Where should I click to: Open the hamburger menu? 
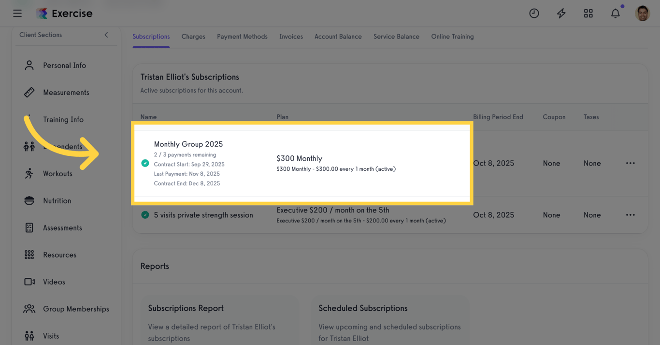[x=17, y=14]
